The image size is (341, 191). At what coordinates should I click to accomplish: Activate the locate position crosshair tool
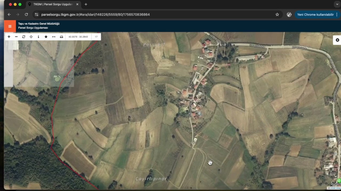(31, 37)
